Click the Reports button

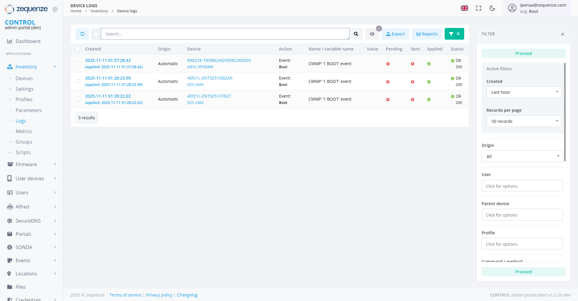pyautogui.click(x=427, y=34)
